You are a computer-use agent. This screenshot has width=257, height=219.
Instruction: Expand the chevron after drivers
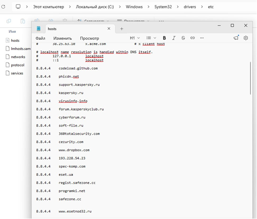[202, 7]
